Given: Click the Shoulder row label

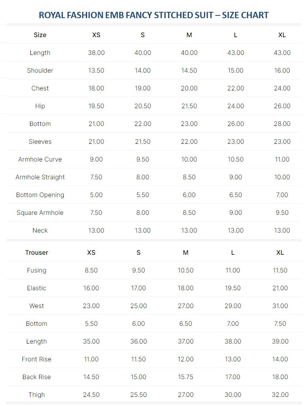Looking at the screenshot, I should pyautogui.click(x=40, y=70).
